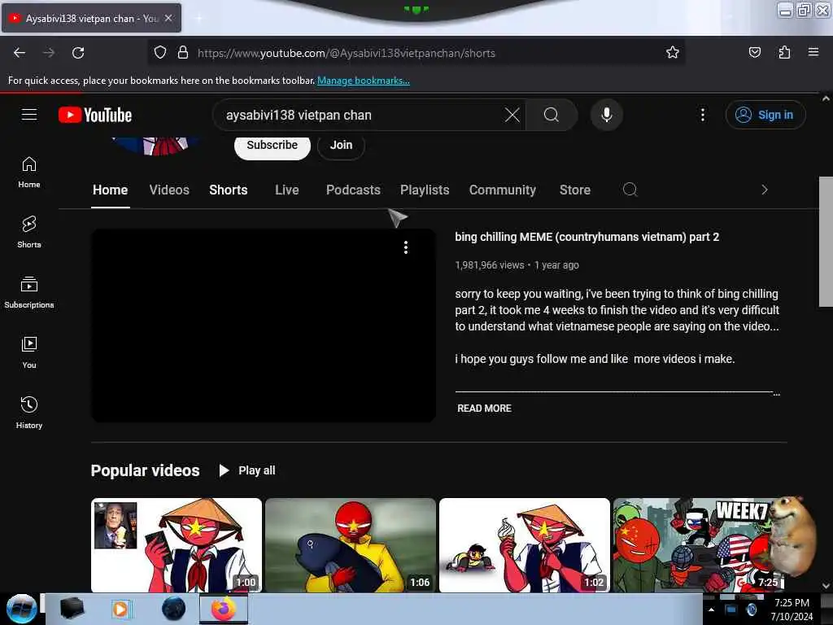Open Subscriptions in the sidebar

click(x=29, y=292)
